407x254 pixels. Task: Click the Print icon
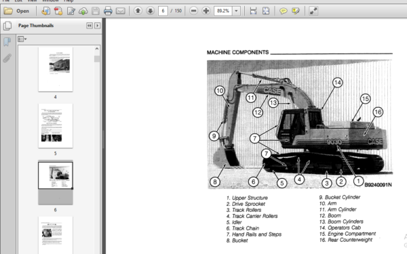108,11
